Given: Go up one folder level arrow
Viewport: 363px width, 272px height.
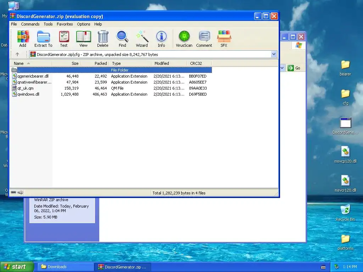Looking at the screenshot, I should point(17,54).
